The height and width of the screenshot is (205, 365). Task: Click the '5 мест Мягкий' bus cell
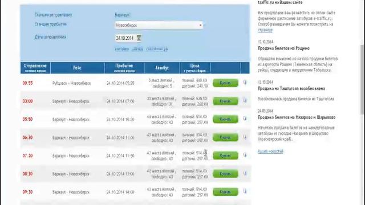[x=161, y=83]
